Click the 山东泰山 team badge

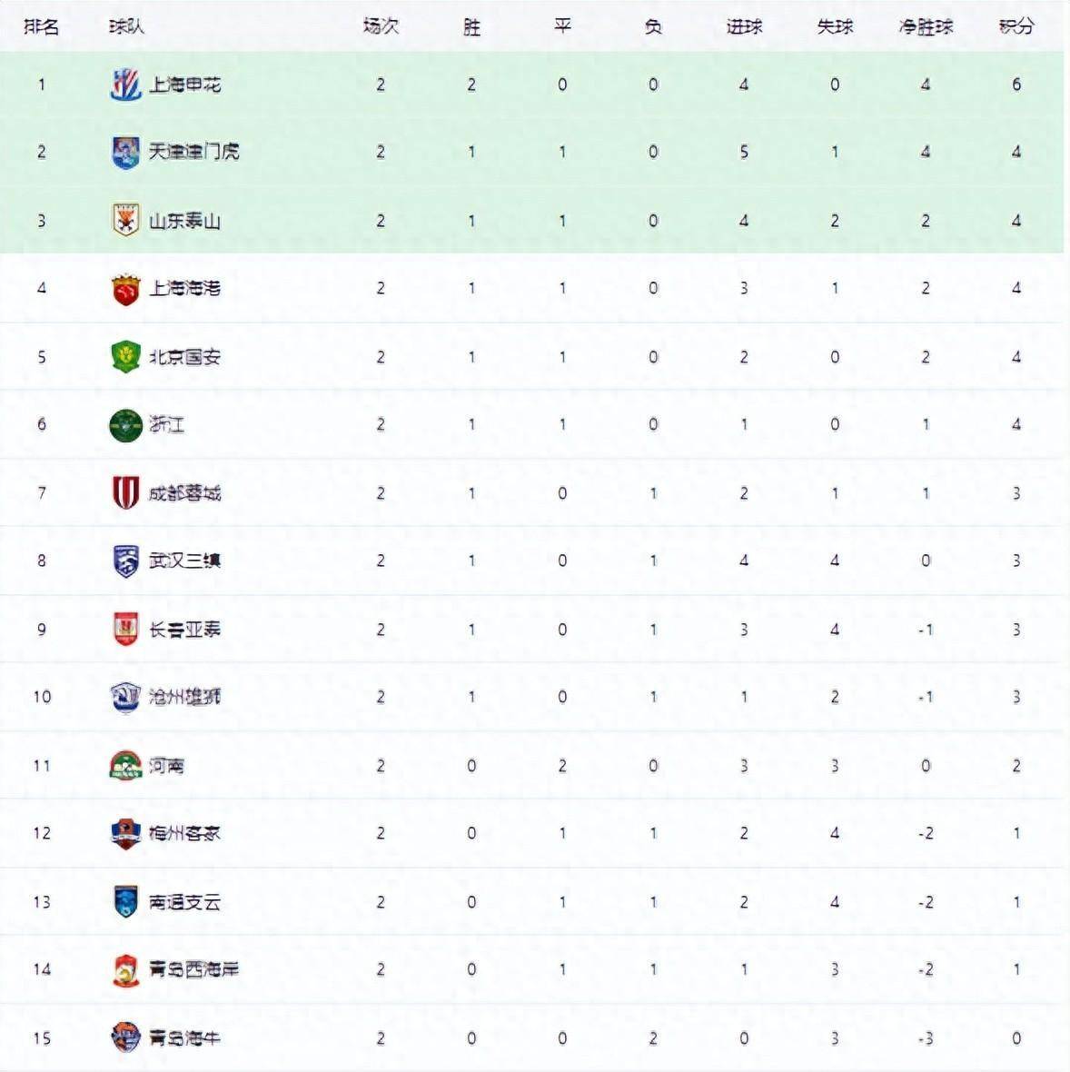125,220
